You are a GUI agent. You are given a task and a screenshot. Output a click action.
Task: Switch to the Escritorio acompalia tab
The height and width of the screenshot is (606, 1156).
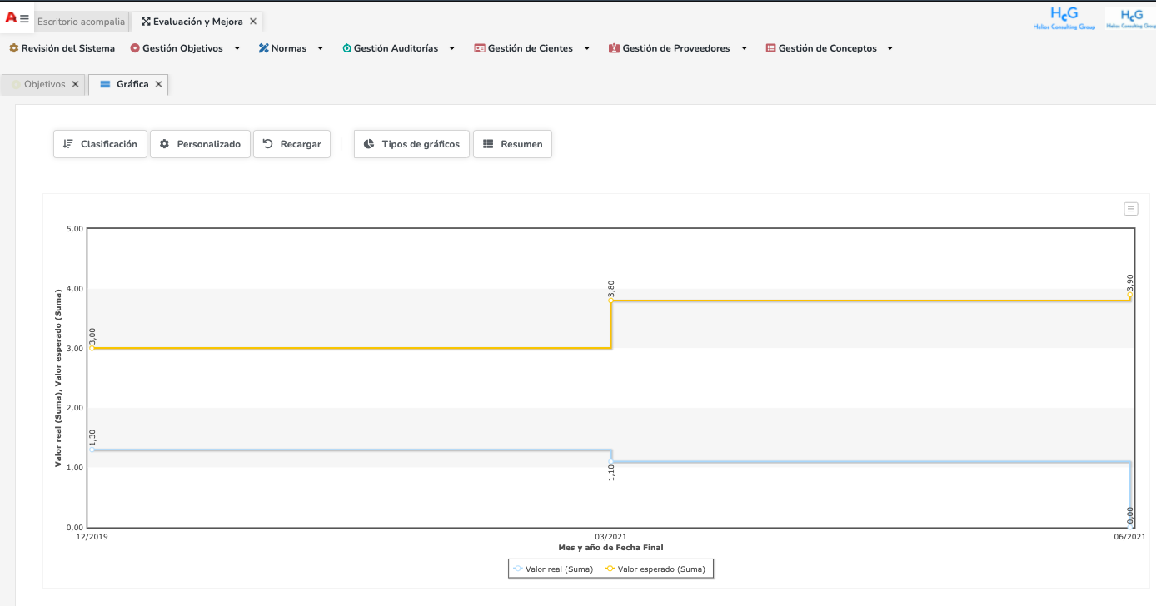point(81,22)
